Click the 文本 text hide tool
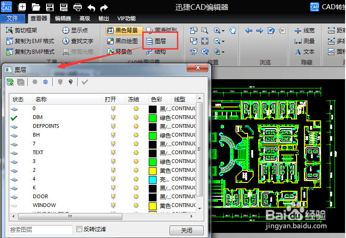 point(304,52)
